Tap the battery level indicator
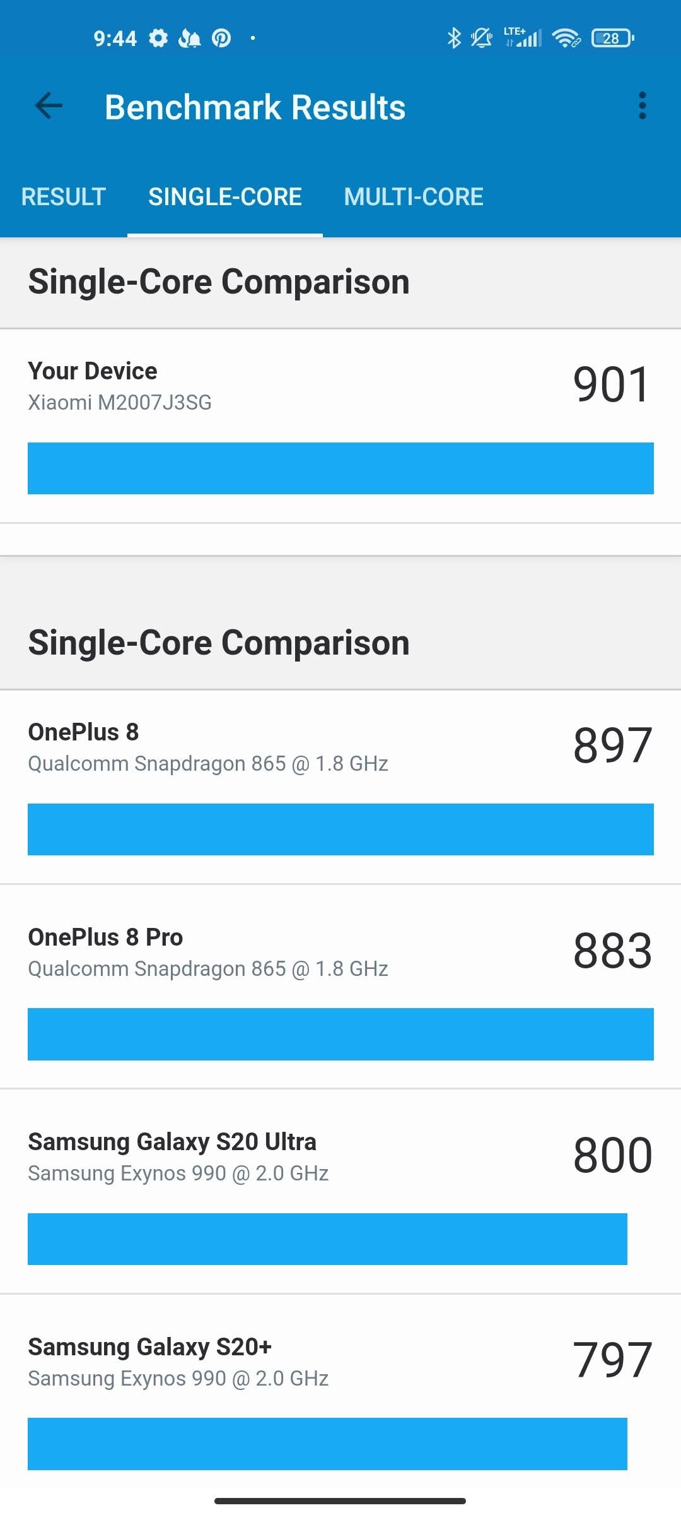The height and width of the screenshot is (1515, 681). click(612, 39)
